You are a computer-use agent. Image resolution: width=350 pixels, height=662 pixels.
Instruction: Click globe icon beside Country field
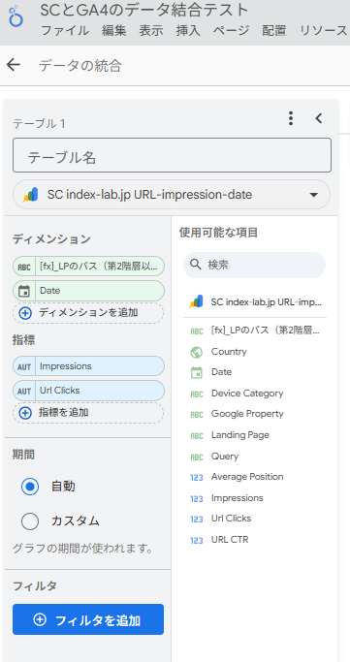click(196, 352)
